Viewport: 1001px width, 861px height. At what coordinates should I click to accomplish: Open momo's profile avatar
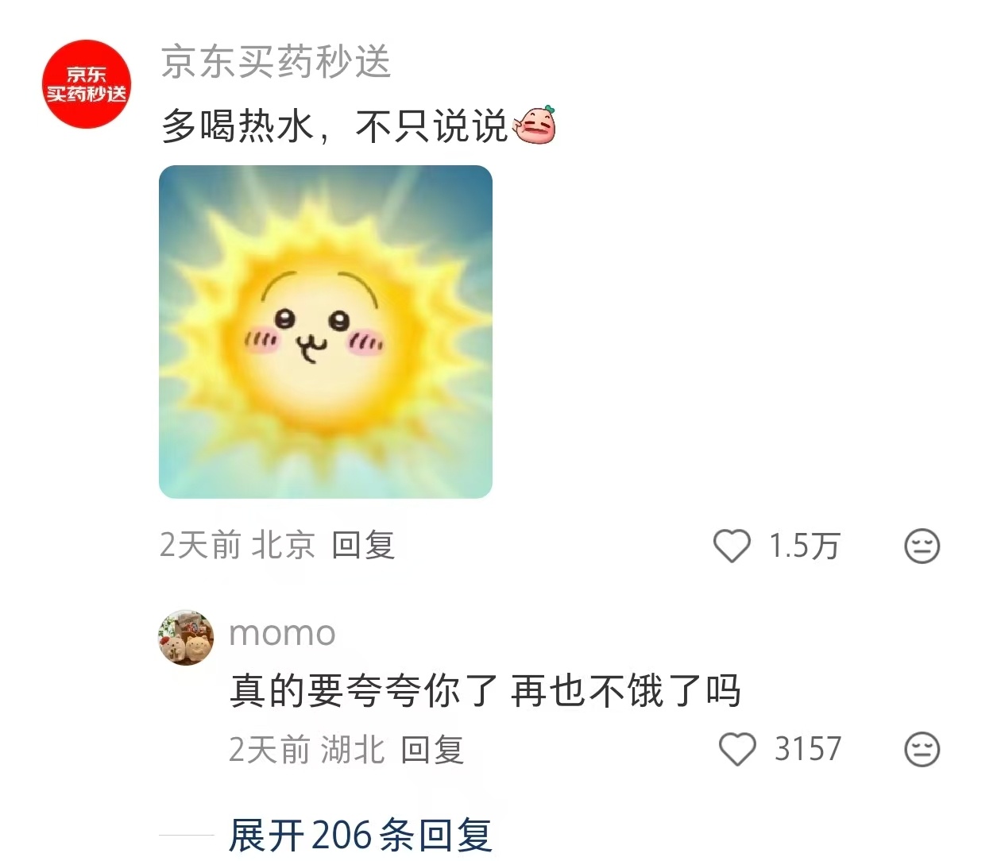186,638
